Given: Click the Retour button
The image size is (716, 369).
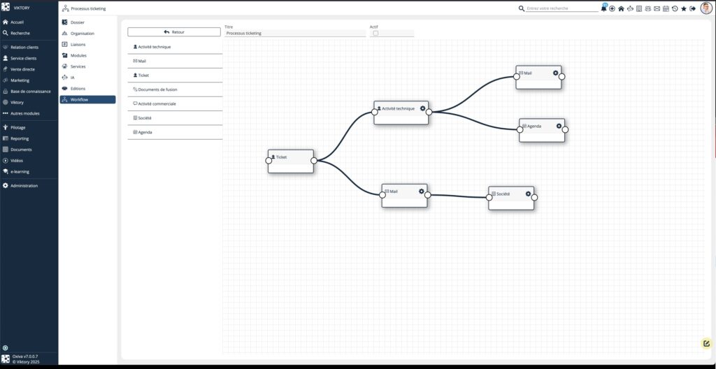Looking at the screenshot, I should point(174,32).
